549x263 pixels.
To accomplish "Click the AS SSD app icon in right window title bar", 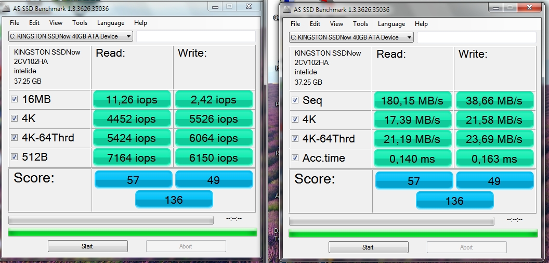I will [287, 9].
